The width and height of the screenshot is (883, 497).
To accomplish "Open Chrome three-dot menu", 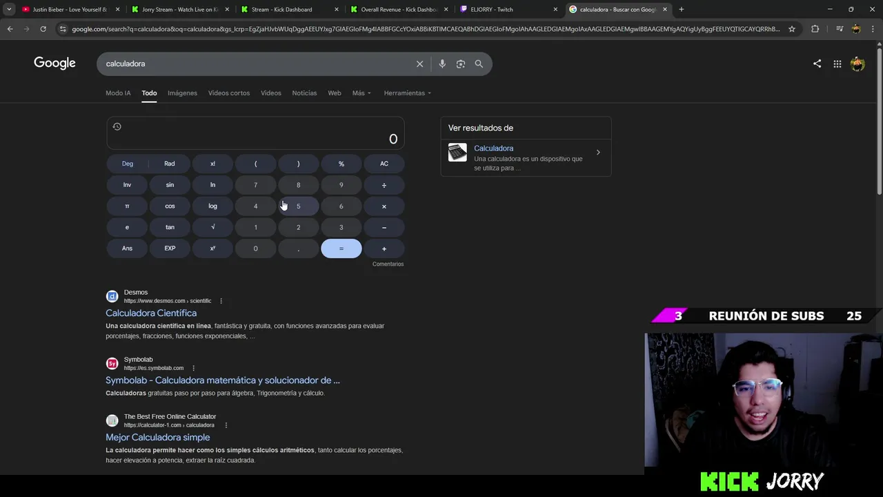I will click(873, 29).
